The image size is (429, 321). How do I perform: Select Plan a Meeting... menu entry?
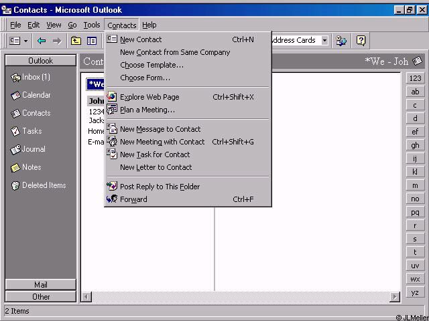(x=188, y=110)
